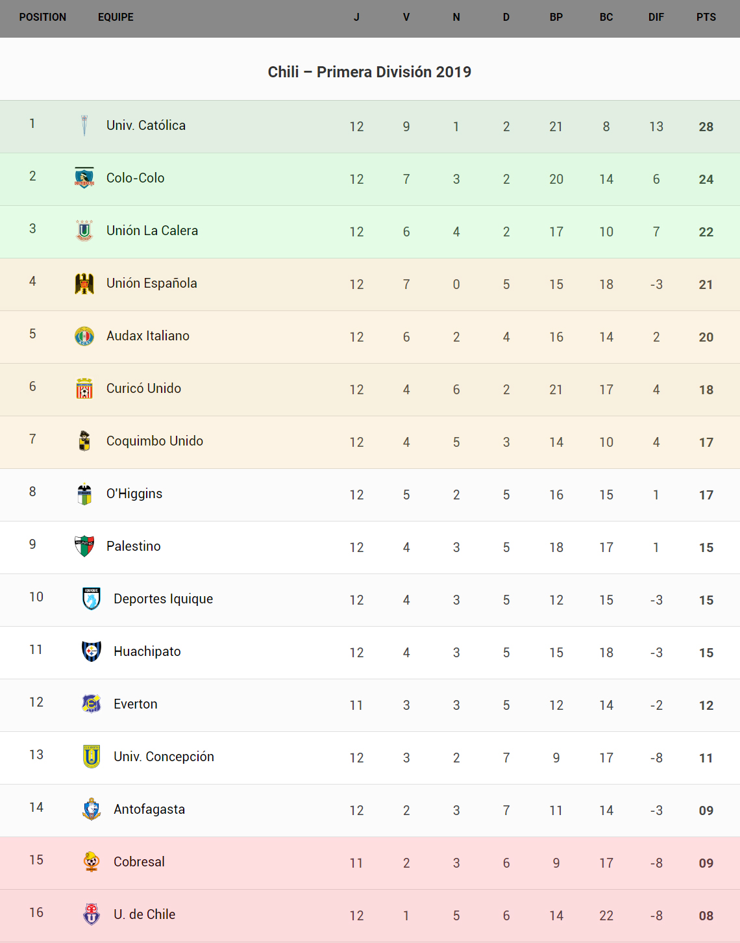Click the Palestino shield icon
Screen dimensions: 740x943
pyautogui.click(x=84, y=546)
